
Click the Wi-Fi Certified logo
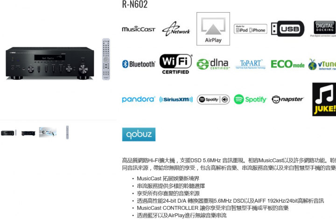coord(176,64)
